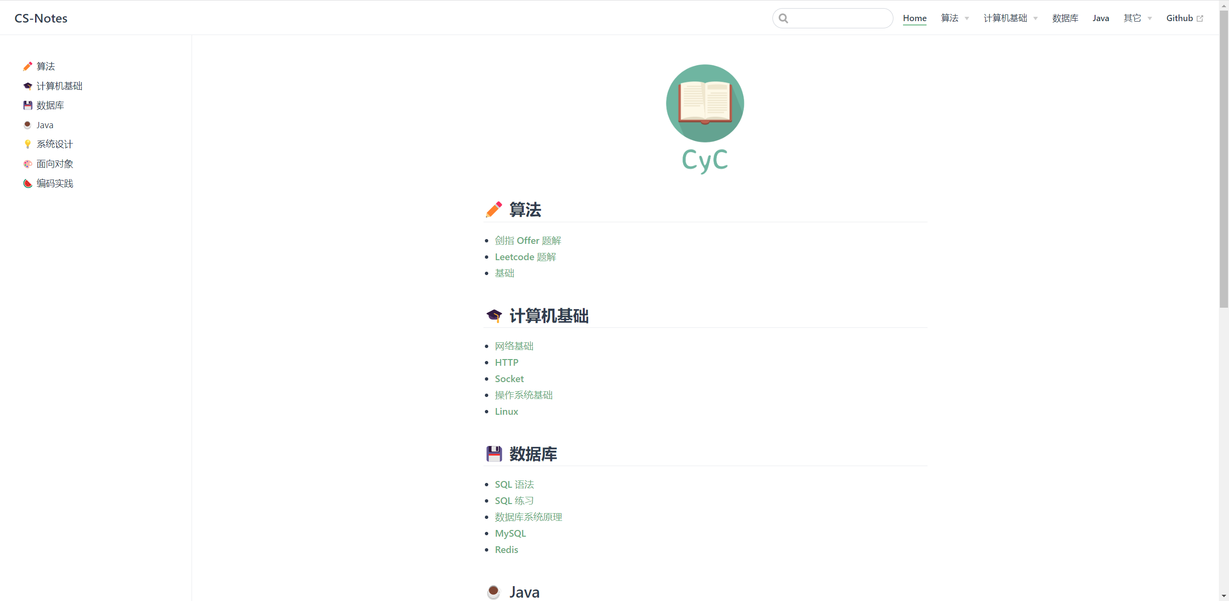This screenshot has width=1229, height=601.
Task: Open the Linux link
Action: coord(506,411)
